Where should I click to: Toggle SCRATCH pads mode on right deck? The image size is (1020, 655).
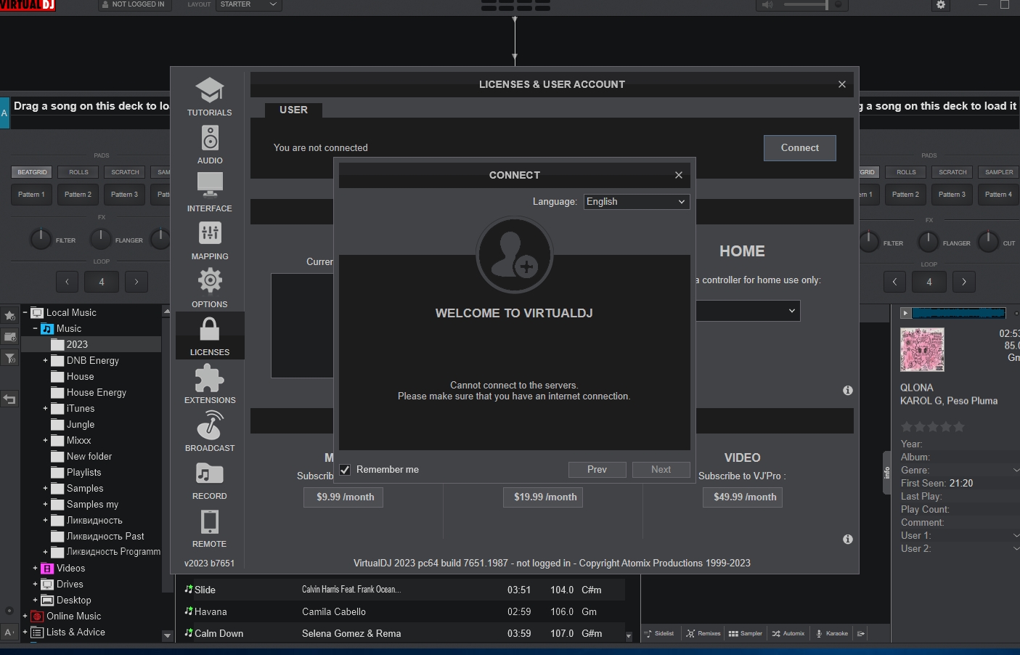[952, 172]
